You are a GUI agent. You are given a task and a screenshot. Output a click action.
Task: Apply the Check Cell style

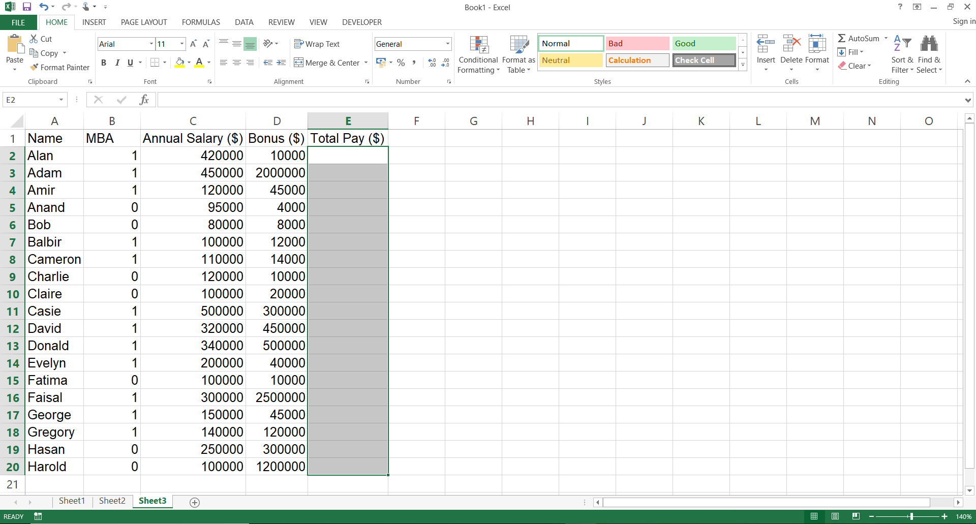pyautogui.click(x=704, y=60)
